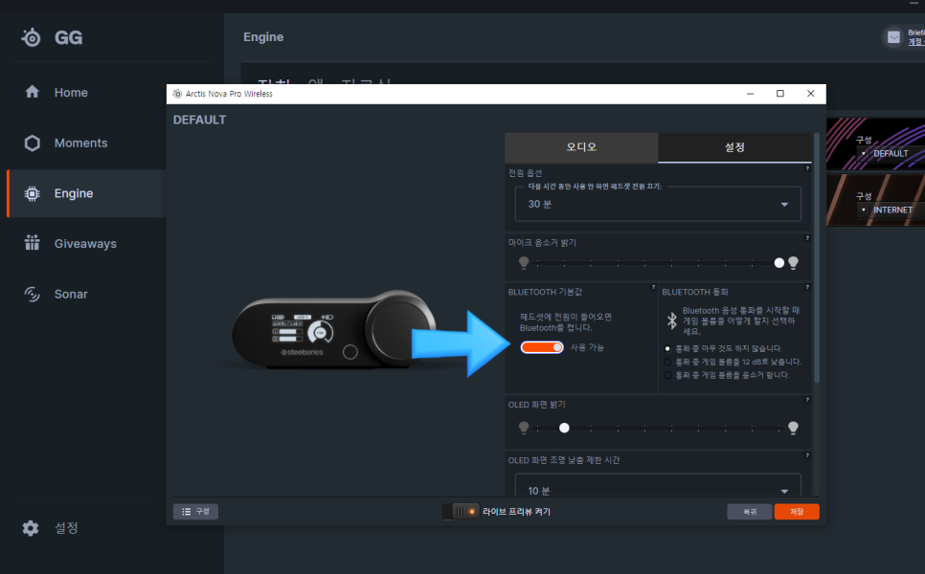Viewport: 925px width, 574px height.
Task: Select 통화 중 게임 볼륨을 음소거 radio
Action: [x=667, y=375]
